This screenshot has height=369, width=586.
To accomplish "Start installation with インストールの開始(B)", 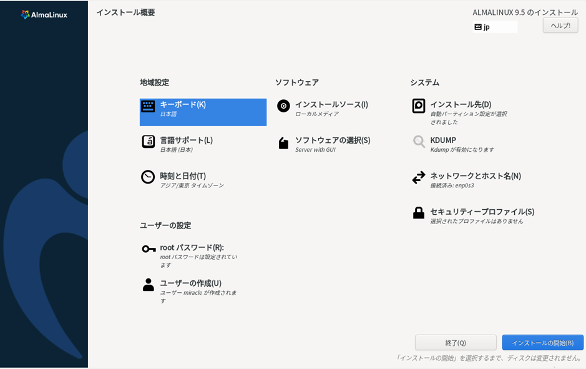I will (x=542, y=342).
